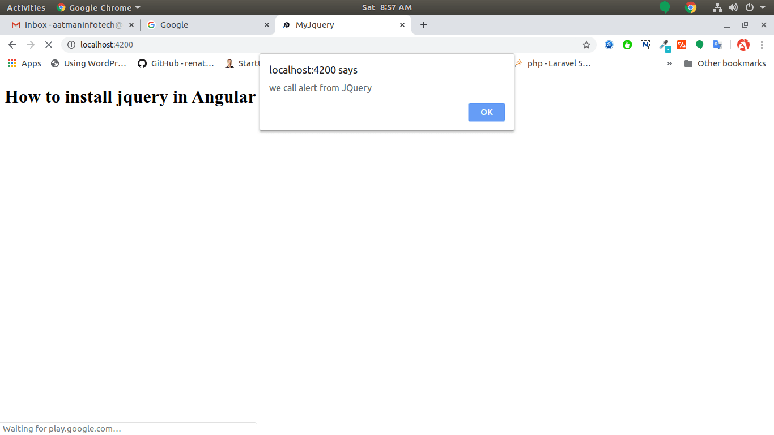Open a new tab with plus button

coord(423,25)
